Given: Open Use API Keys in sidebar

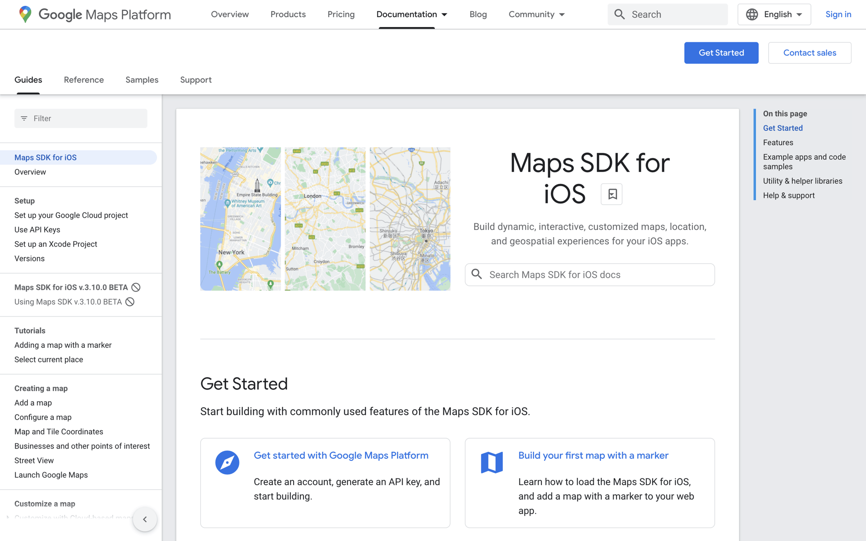Looking at the screenshot, I should [x=37, y=229].
